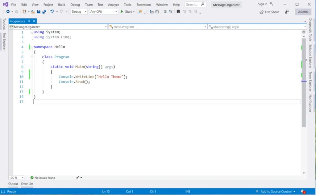Undo the last action with Undo icon
Viewport: 316px width, 195px height.
tap(52, 12)
